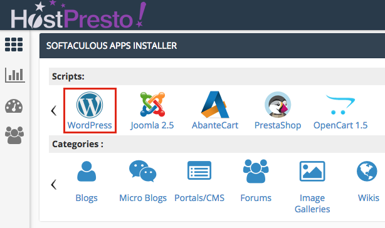Open the user manager group sidebar icon

(14, 135)
